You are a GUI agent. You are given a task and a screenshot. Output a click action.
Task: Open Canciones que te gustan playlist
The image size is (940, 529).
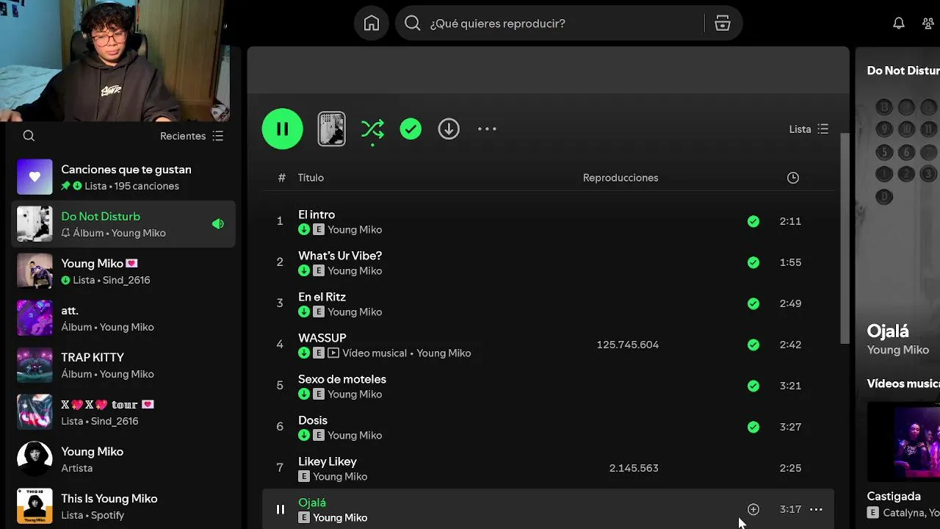pyautogui.click(x=123, y=177)
